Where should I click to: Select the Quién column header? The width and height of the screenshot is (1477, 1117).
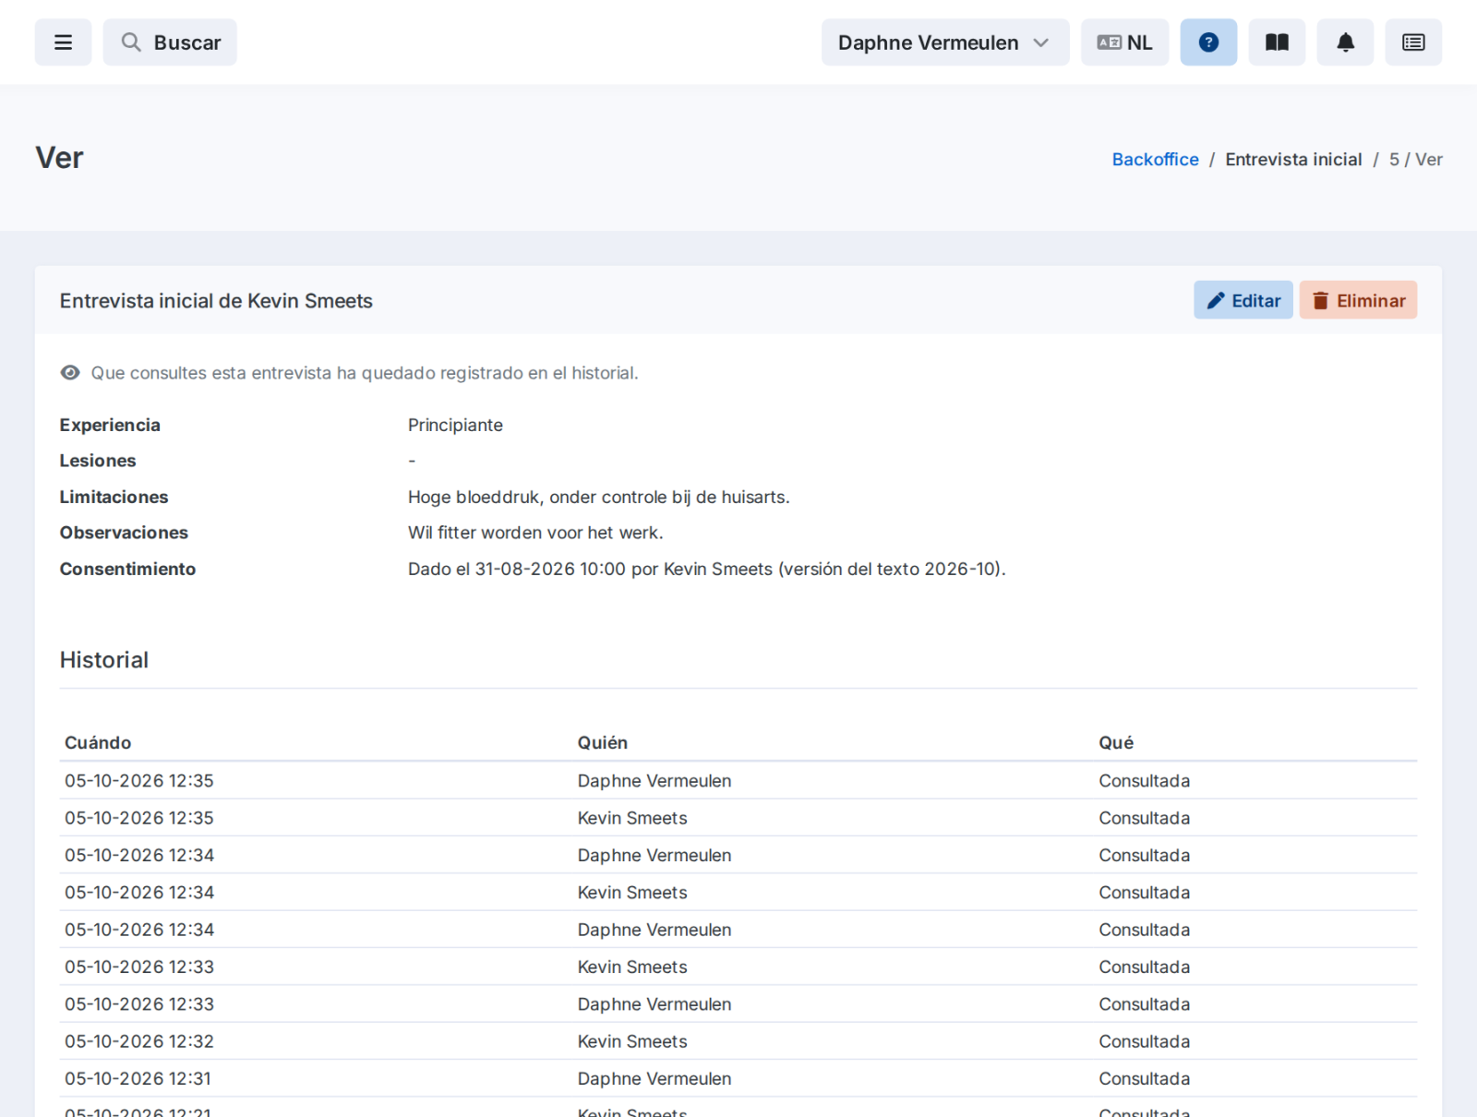[603, 743]
